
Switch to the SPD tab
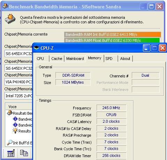(x=111, y=59)
